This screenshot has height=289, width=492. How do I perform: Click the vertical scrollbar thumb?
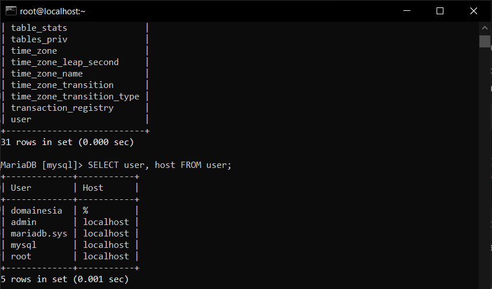click(x=485, y=41)
